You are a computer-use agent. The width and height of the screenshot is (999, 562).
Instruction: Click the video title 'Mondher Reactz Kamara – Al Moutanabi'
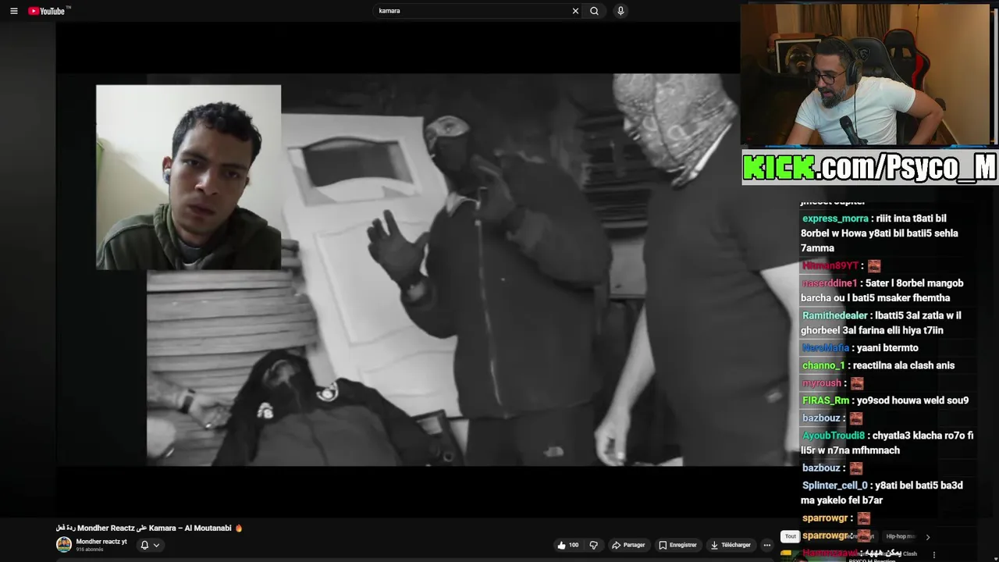tap(149, 528)
